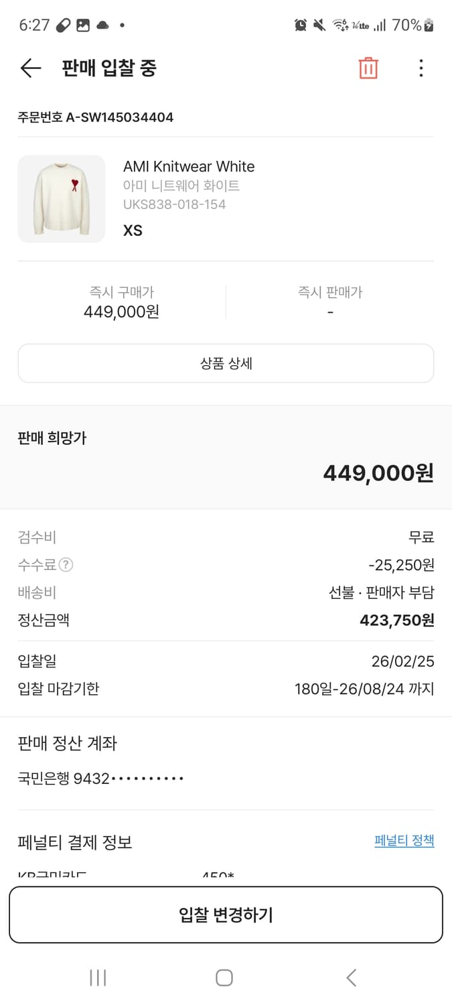Open the AMI Knitwear White product thumbnail
This screenshot has height=1005, width=452.
point(62,198)
